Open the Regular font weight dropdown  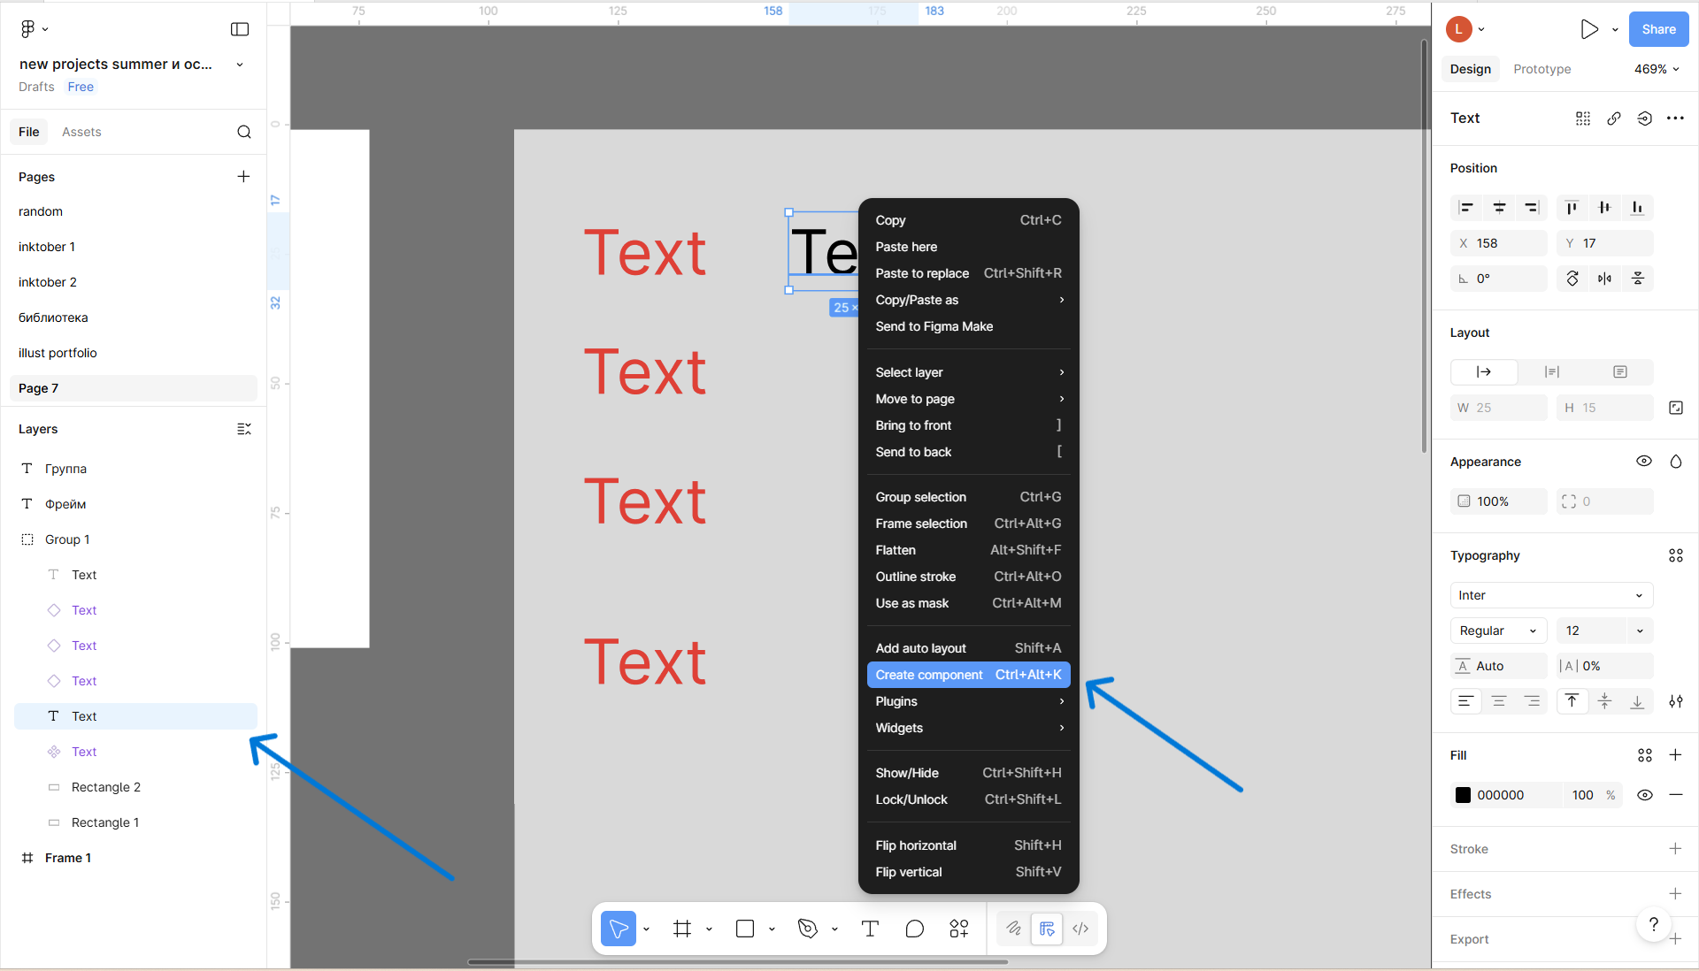pos(1497,631)
